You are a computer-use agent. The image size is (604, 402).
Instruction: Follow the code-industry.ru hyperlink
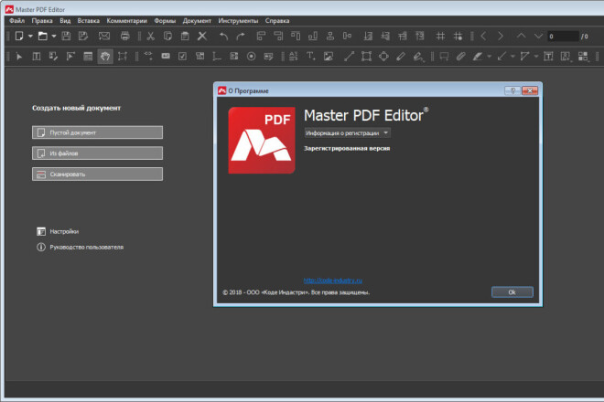pyautogui.click(x=333, y=280)
